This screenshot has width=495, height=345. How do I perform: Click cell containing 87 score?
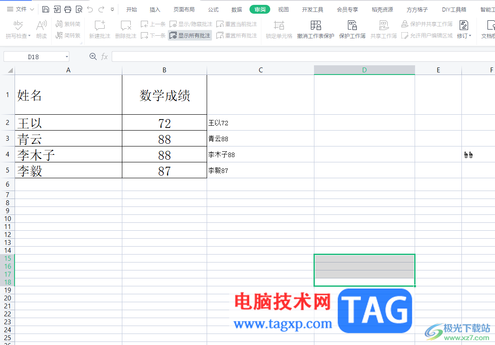click(x=164, y=170)
